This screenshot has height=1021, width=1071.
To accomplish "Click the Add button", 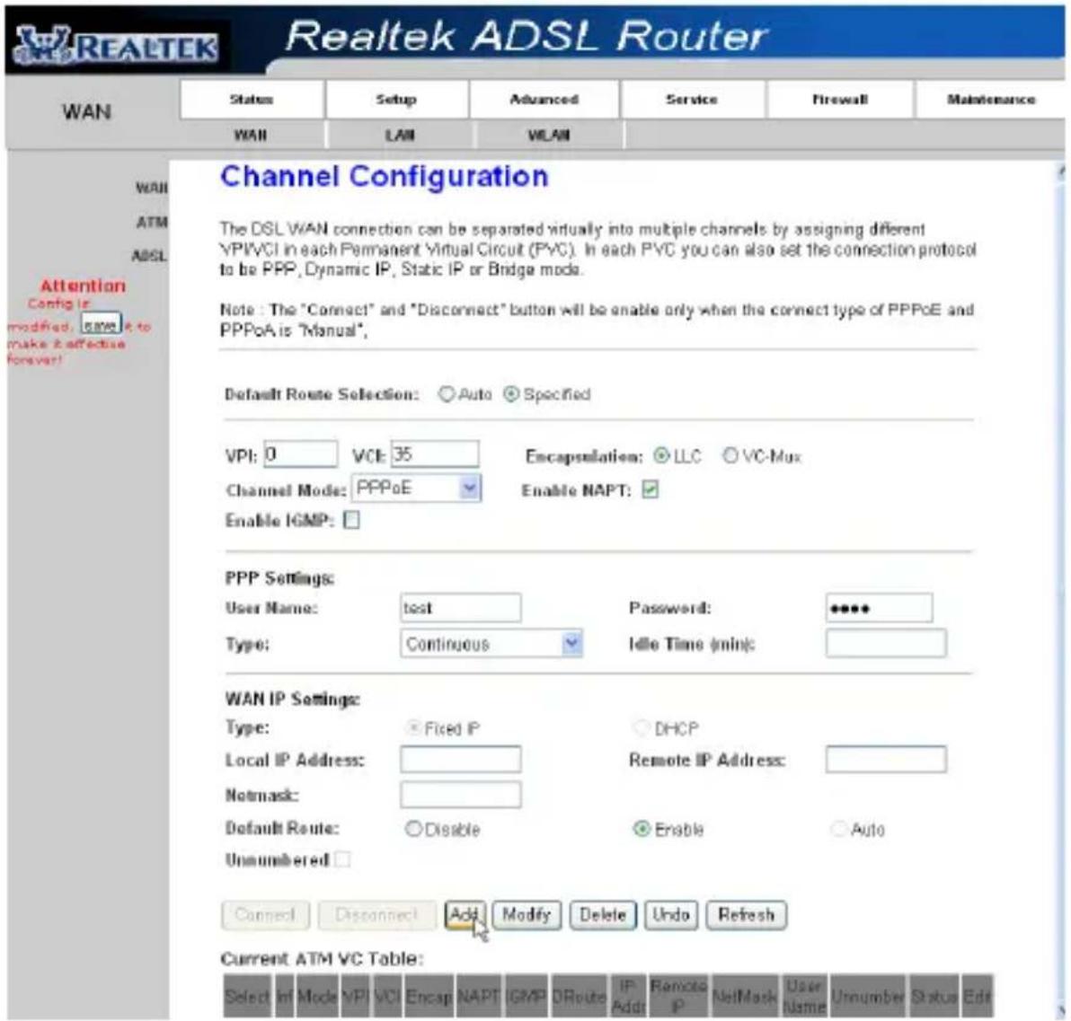I will 465,915.
